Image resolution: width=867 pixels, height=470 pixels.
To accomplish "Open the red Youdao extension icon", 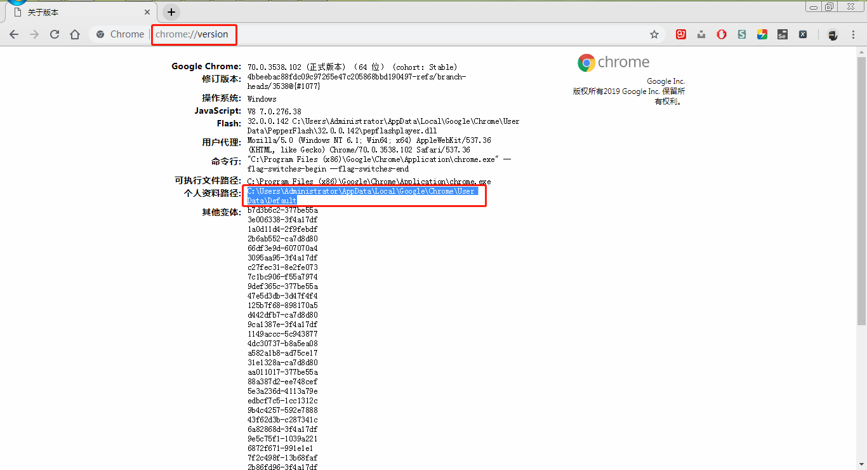I will click(681, 34).
